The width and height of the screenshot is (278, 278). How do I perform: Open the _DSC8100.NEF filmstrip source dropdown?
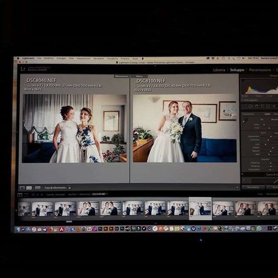[x=99, y=194]
